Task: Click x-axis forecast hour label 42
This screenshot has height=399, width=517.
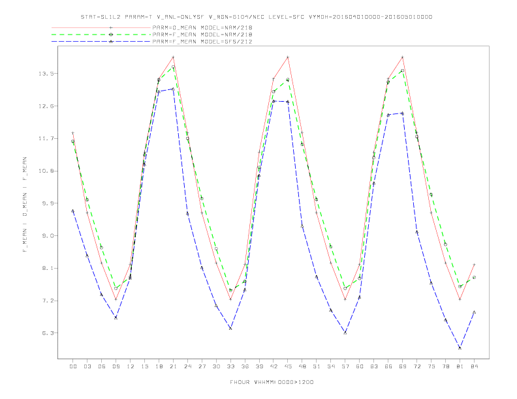Action: pos(274,366)
